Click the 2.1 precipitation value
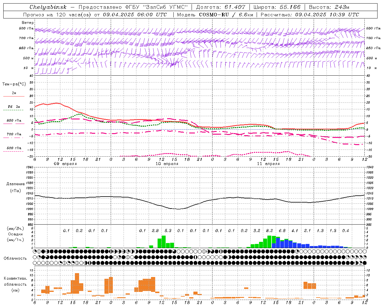The image size is (382, 305). coord(307,231)
